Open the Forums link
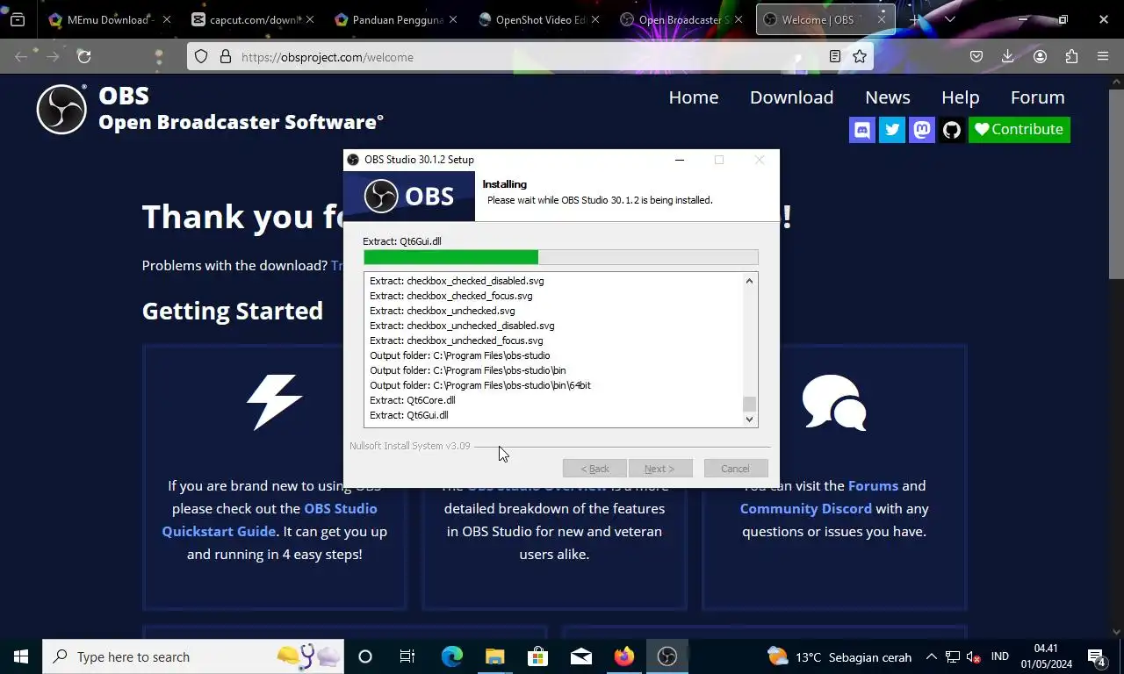The width and height of the screenshot is (1124, 674). click(873, 485)
